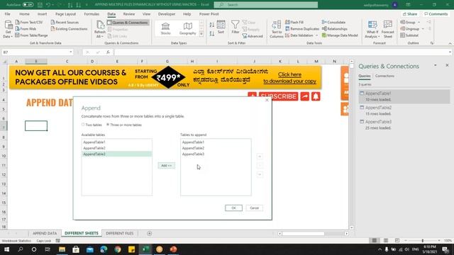
Task: Run Flash Fill
Action: point(294,22)
